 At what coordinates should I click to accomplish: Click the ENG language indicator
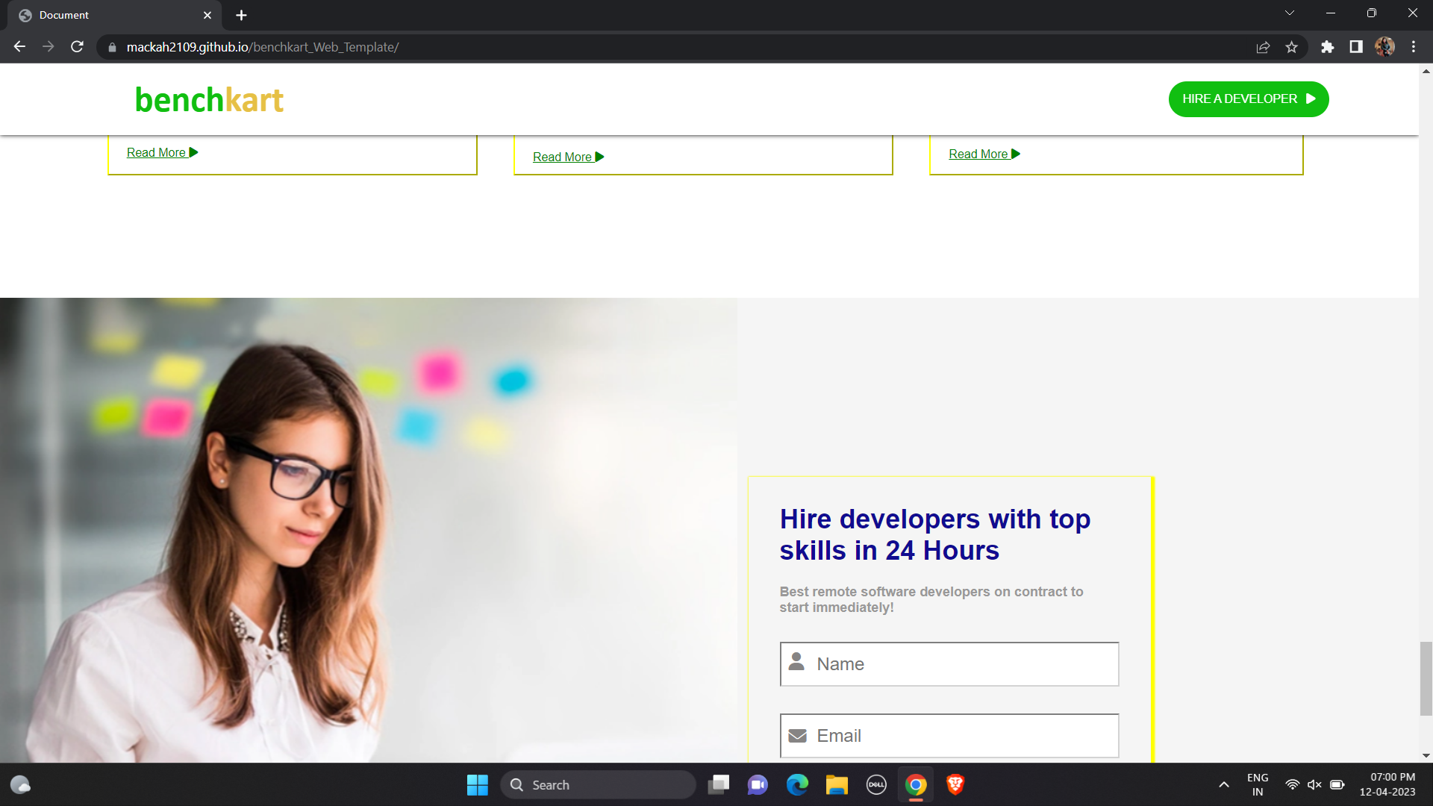coord(1258,784)
